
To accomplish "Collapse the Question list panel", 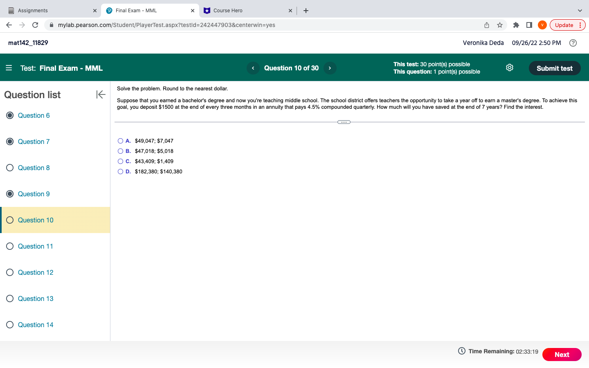I will 101,94.
